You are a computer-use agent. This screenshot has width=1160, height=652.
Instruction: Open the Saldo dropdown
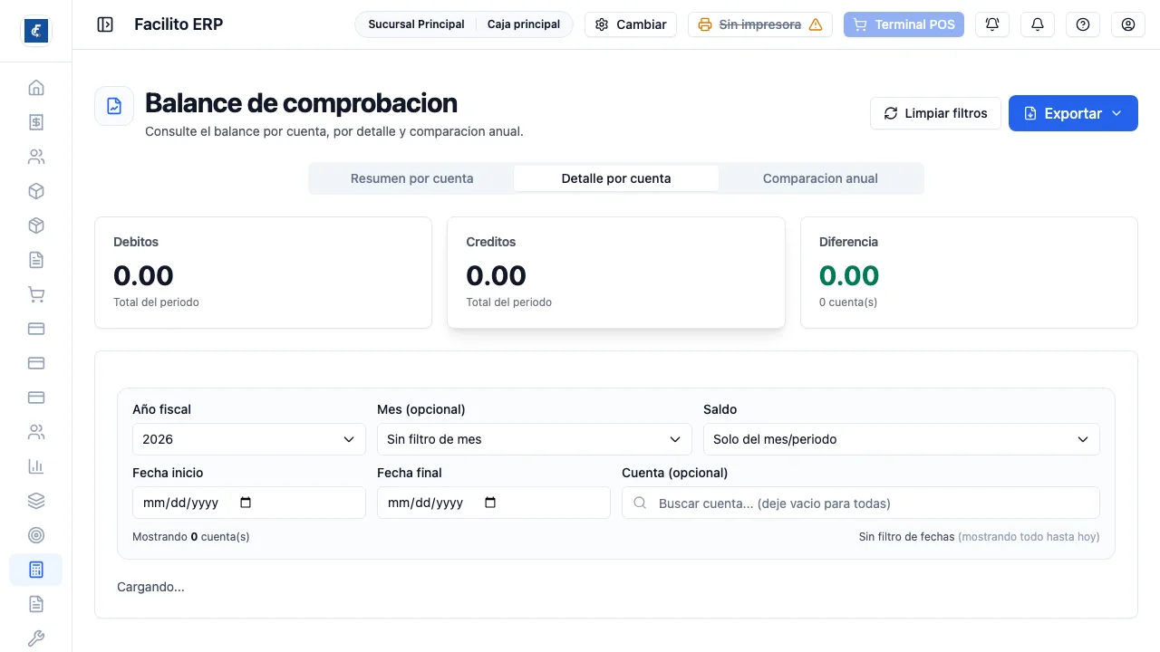point(902,439)
